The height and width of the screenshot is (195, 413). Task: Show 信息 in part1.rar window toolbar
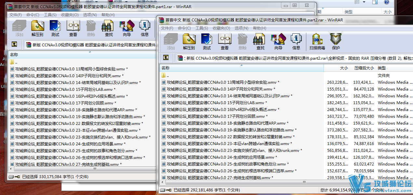145,28
